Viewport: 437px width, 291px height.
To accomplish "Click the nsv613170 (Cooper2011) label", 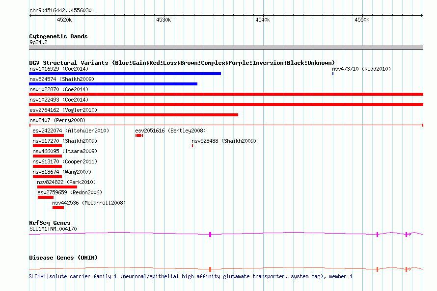I will 65,161.
